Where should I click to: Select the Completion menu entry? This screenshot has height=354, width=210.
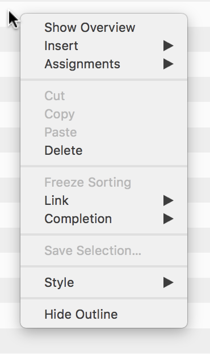coord(104,219)
